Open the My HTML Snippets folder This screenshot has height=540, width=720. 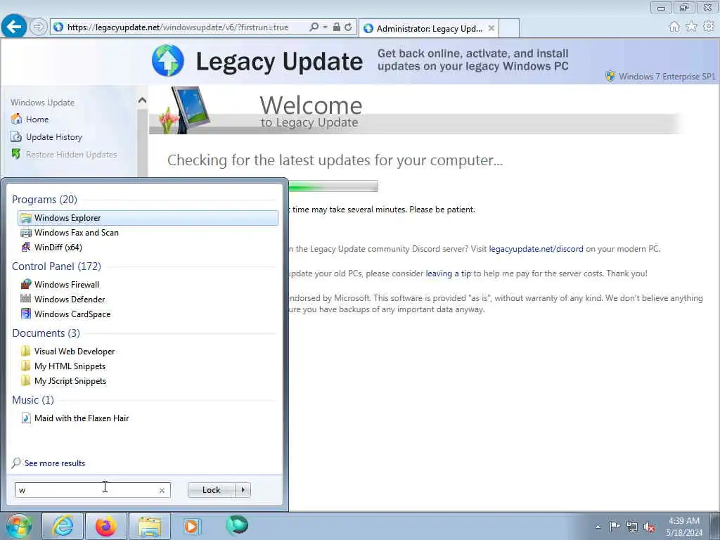(x=148, y=366)
